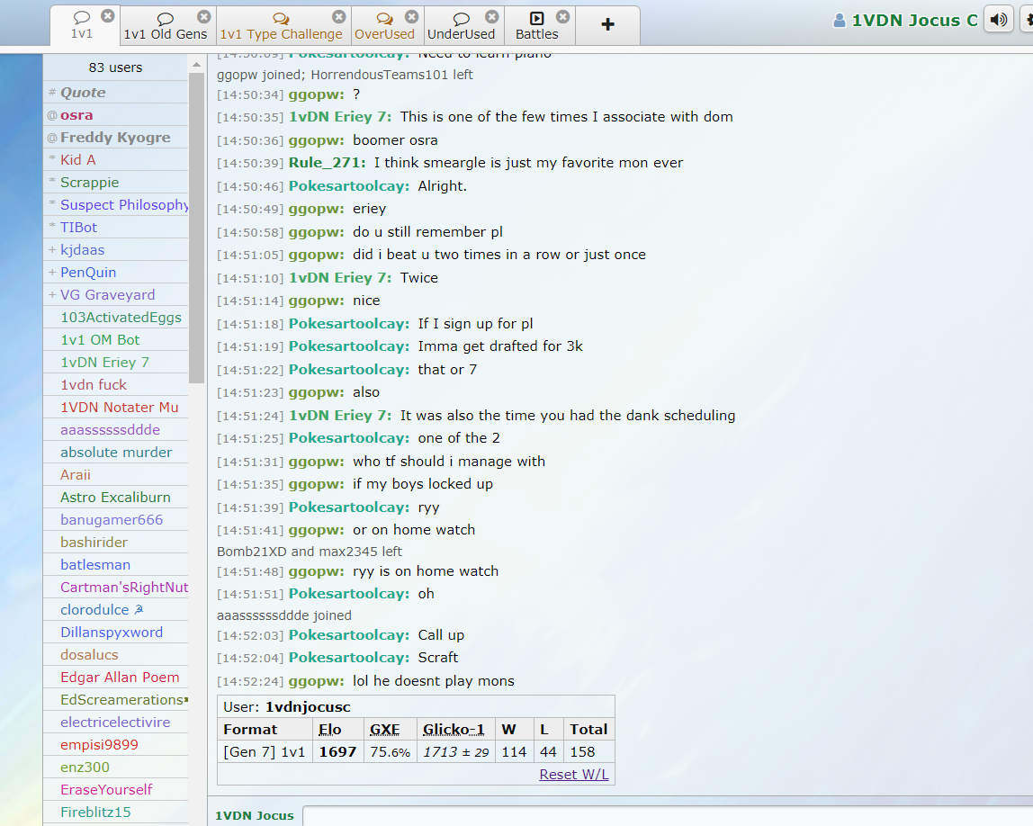Close the OverUsed tab
This screenshot has width=1033, height=826.
pyautogui.click(x=412, y=16)
